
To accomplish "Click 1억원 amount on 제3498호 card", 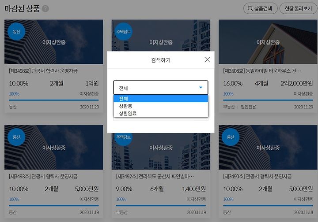I will coord(92,83).
